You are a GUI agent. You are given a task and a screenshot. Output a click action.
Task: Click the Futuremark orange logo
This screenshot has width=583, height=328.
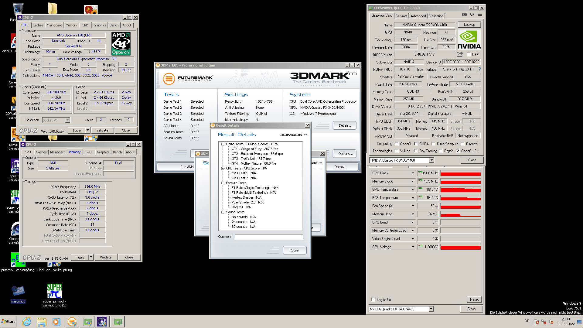(169, 79)
